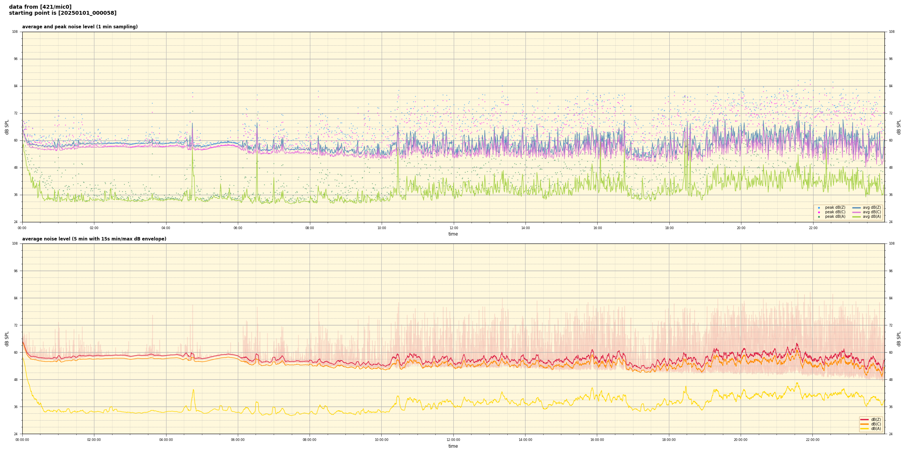Viewport: 906px width, 453px height.
Task: Click the 'data from [421/mic0]' header text
Action: point(40,7)
